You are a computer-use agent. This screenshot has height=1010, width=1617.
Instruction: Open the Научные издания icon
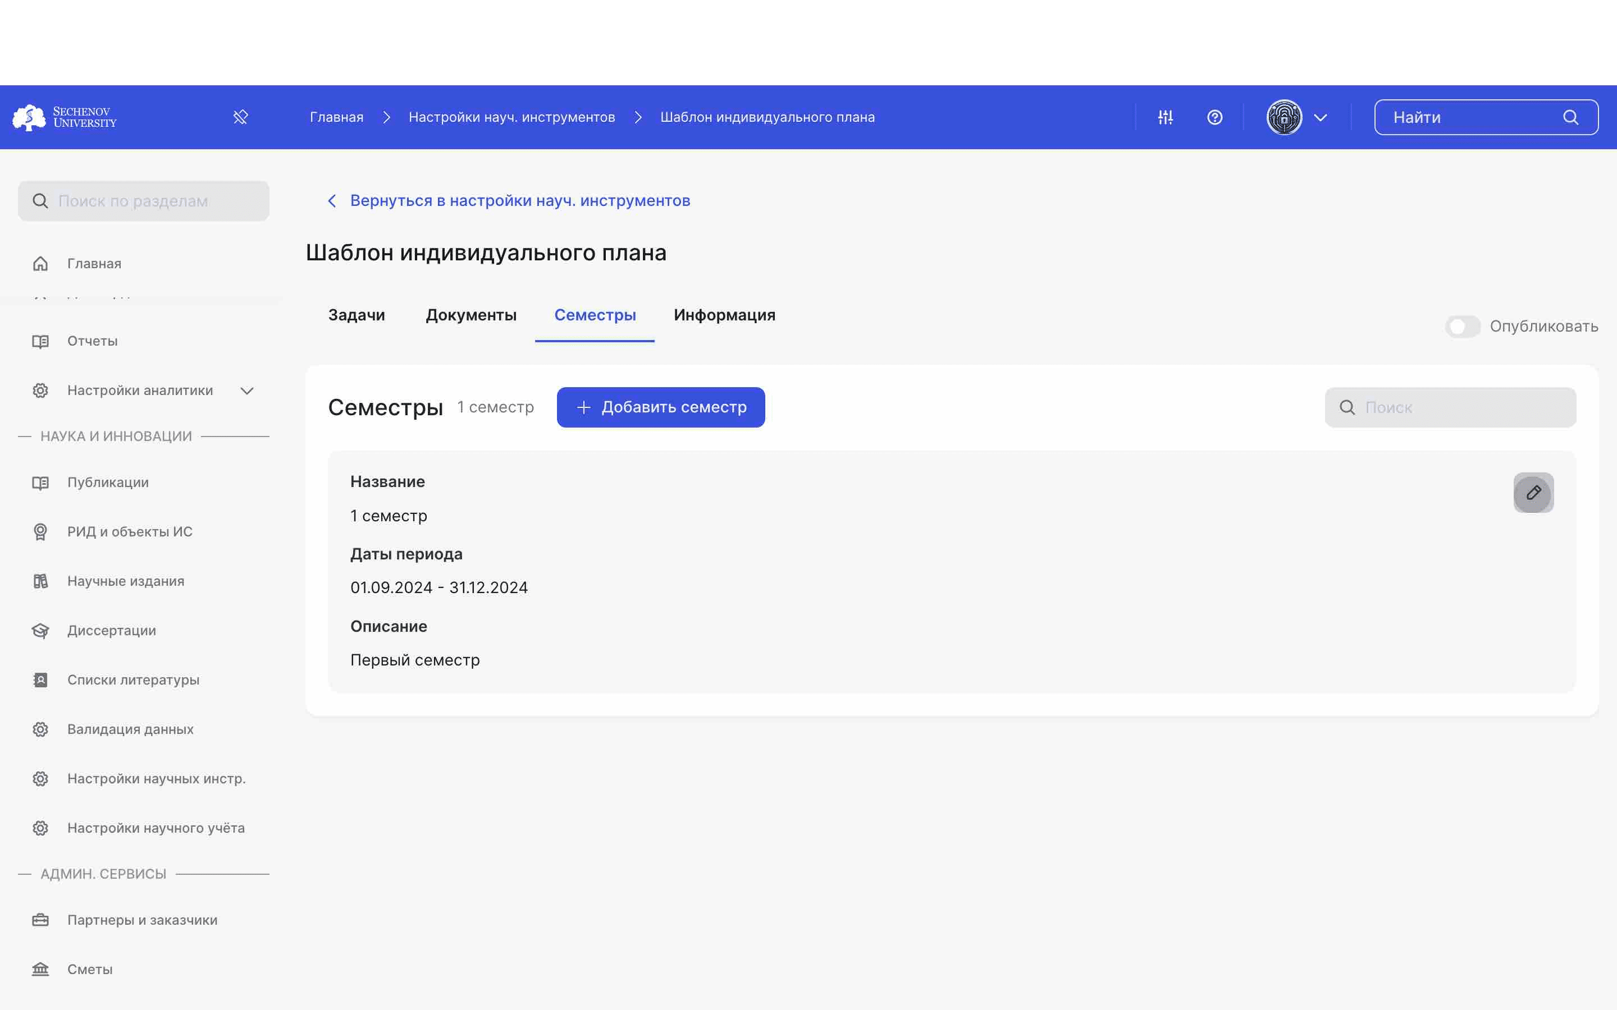point(40,581)
